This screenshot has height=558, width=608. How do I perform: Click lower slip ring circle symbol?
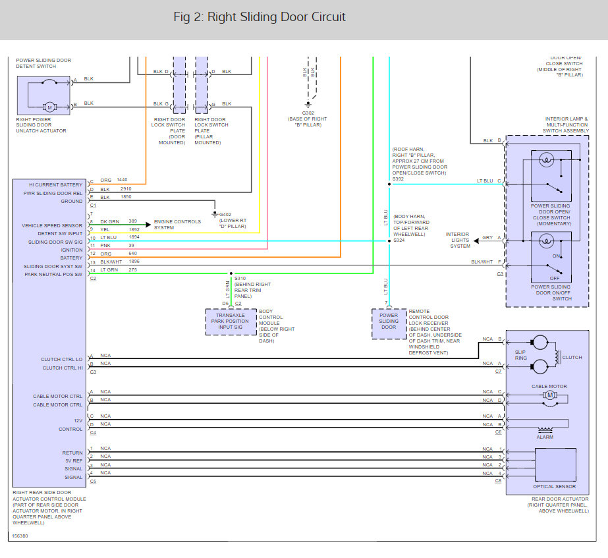click(539, 366)
